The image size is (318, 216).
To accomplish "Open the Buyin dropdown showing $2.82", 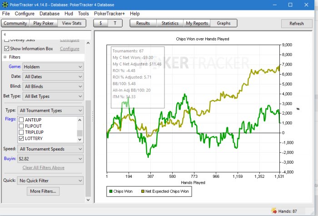I will [x=50, y=159].
